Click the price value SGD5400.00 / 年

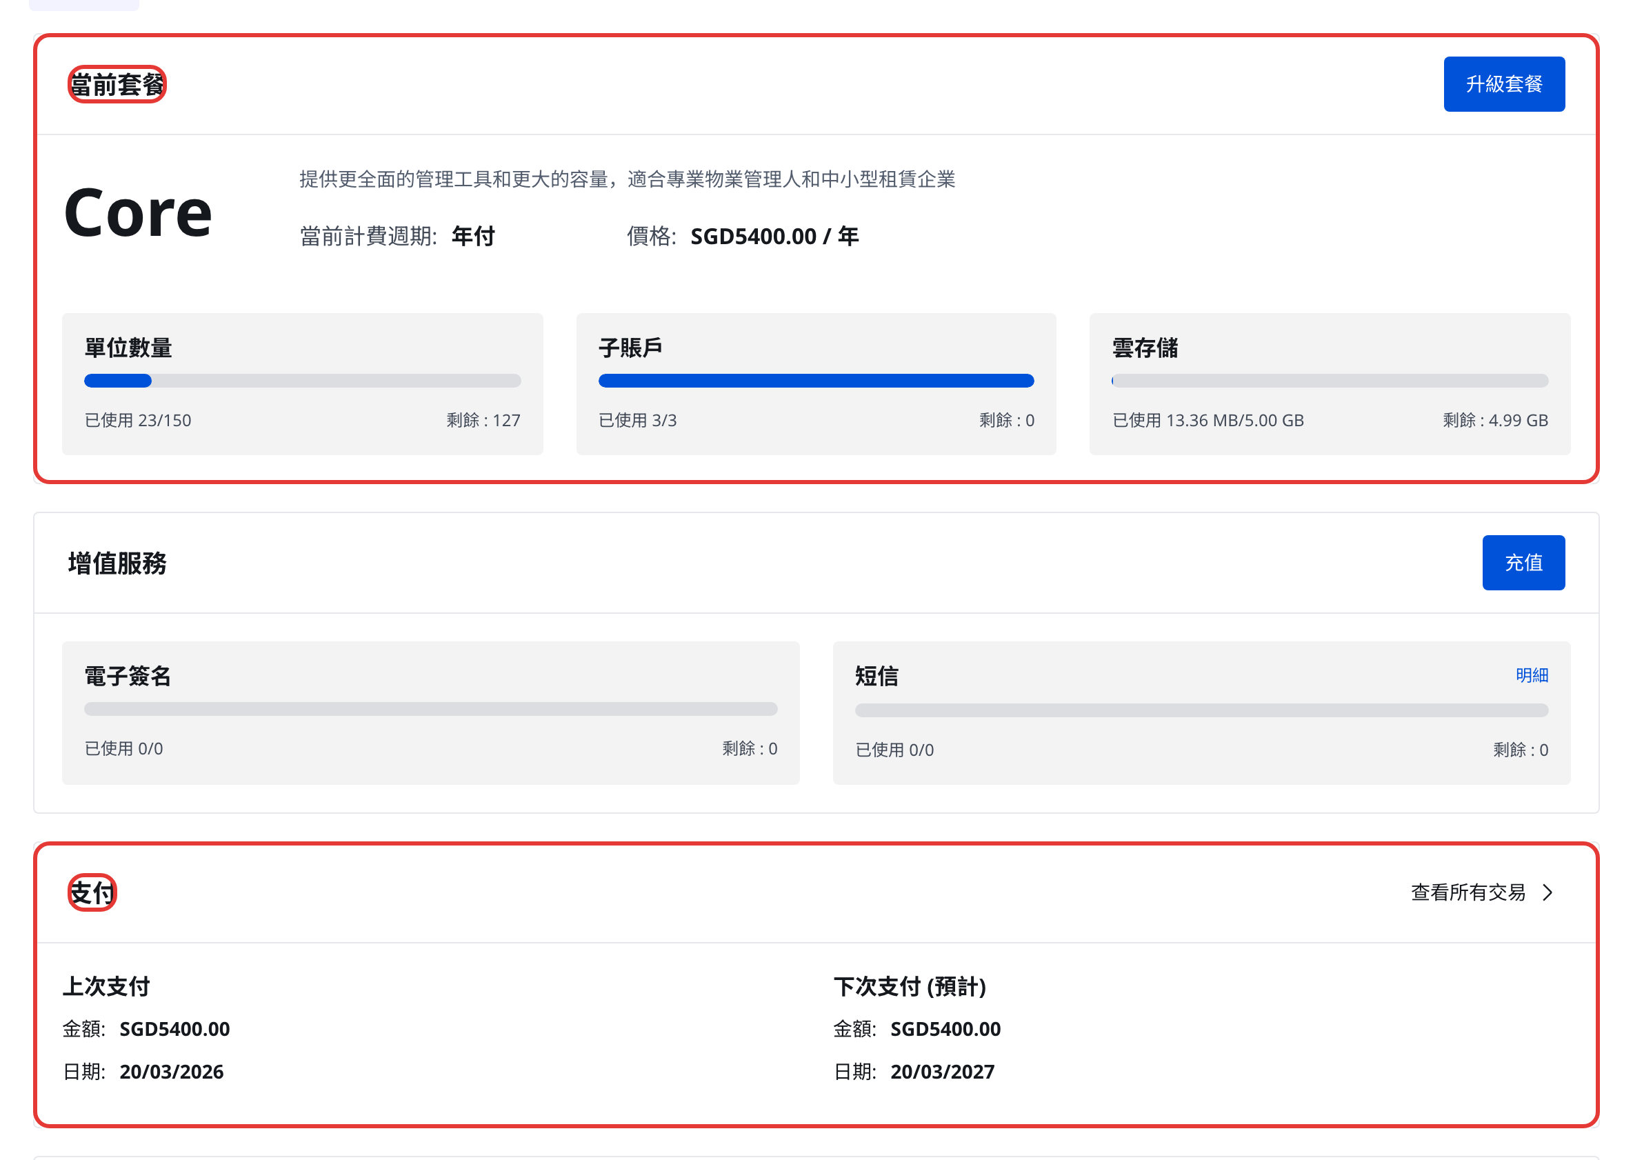tap(774, 237)
